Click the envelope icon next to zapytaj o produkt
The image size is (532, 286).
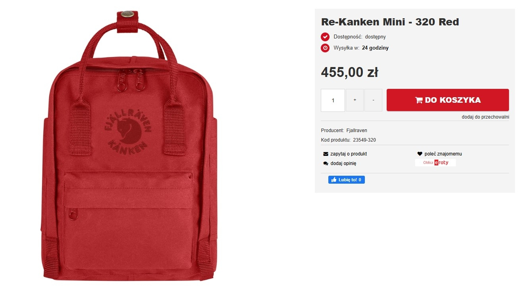(326, 154)
